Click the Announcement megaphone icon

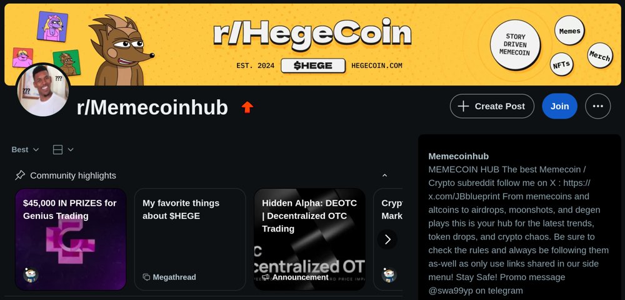[x=266, y=277]
